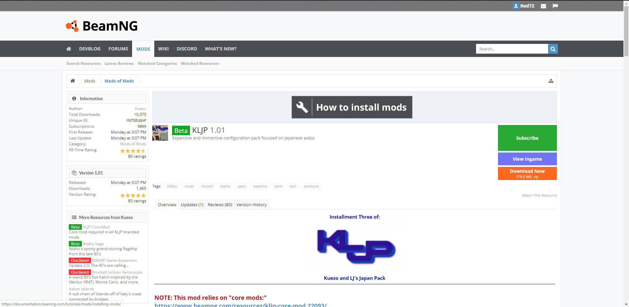Screen dimensions: 629x307
Task: Open Search Resources link
Action: tap(84, 63)
